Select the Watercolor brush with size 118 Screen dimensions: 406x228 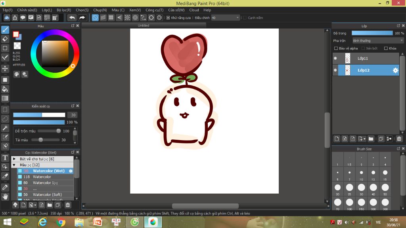click(x=45, y=177)
